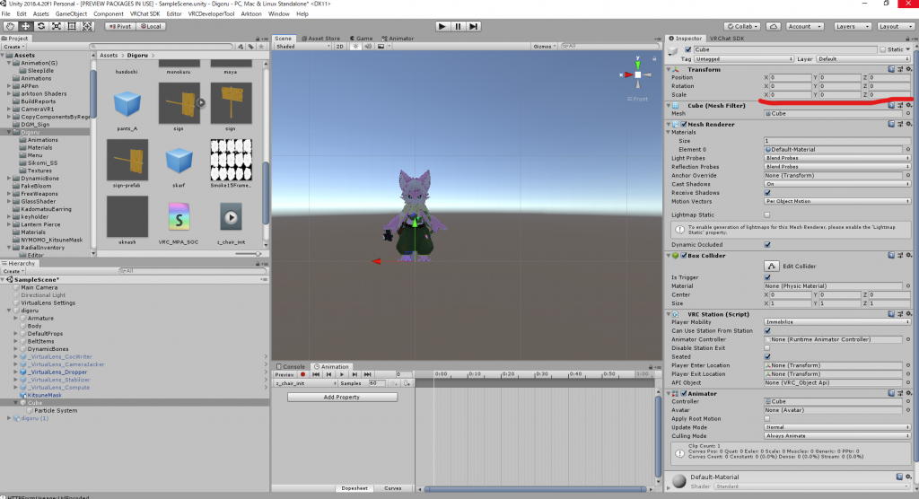Screen dimensions: 919x499
Task: Open the Light Probes dropdown
Action: point(837,158)
